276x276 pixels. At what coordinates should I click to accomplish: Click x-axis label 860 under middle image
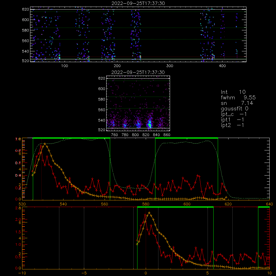point(167,135)
